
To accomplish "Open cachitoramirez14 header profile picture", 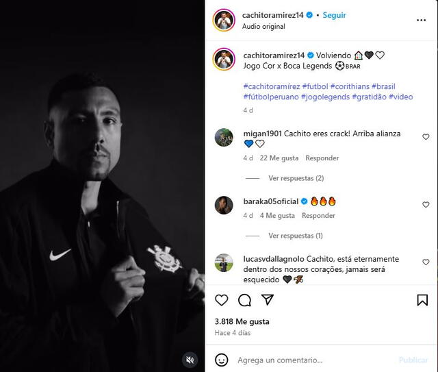I will [224, 20].
